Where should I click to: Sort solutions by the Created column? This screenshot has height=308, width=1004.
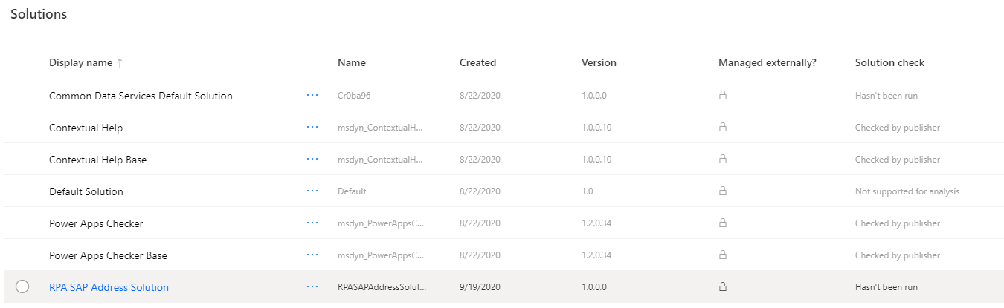(x=477, y=63)
